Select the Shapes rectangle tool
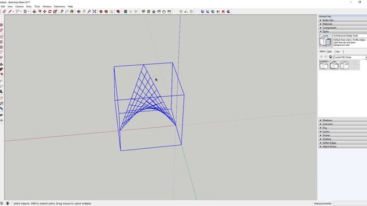Image resolution: width=367 pixels, height=206 pixels. coord(25,11)
